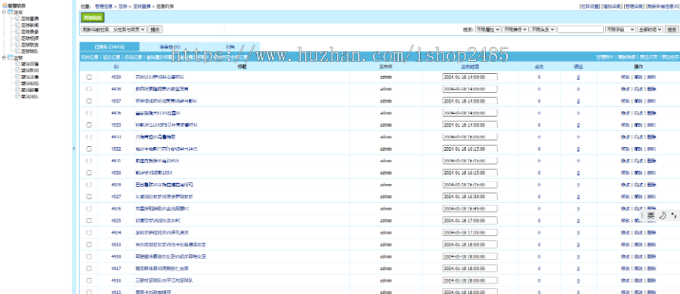Click the punctuation icon in the IME toolbar
Viewport: 680px width, 294px height.
coord(673,215)
